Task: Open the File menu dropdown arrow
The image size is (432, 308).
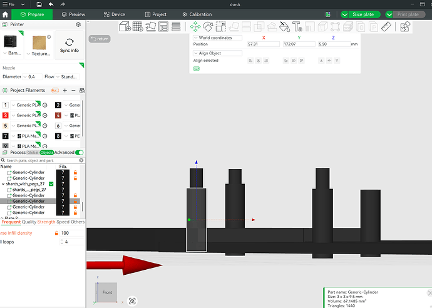Action: [23, 4]
